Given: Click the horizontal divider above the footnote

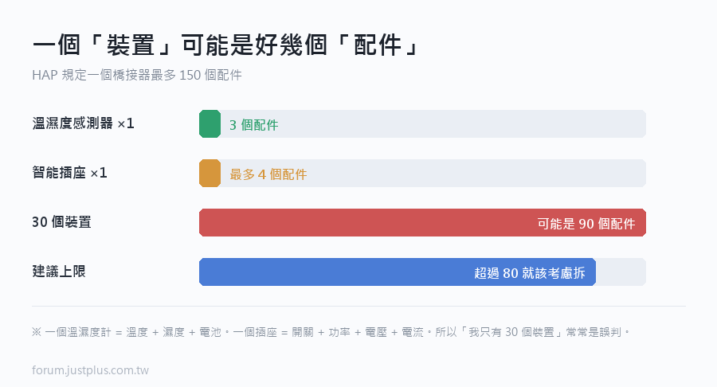Looking at the screenshot, I should [x=359, y=306].
